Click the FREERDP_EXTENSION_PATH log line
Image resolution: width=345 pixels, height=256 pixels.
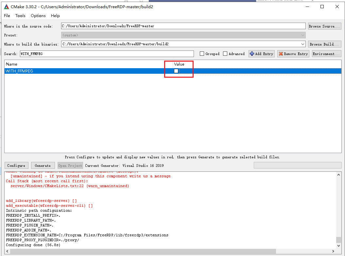(87, 235)
